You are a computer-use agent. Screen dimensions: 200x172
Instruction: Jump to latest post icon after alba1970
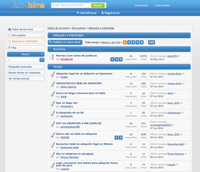179,56
